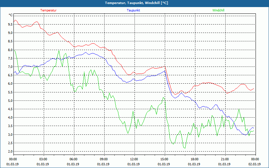269x168 pixels.
Task: Click the 2,0 y-axis value
Action: click(x=10, y=152)
